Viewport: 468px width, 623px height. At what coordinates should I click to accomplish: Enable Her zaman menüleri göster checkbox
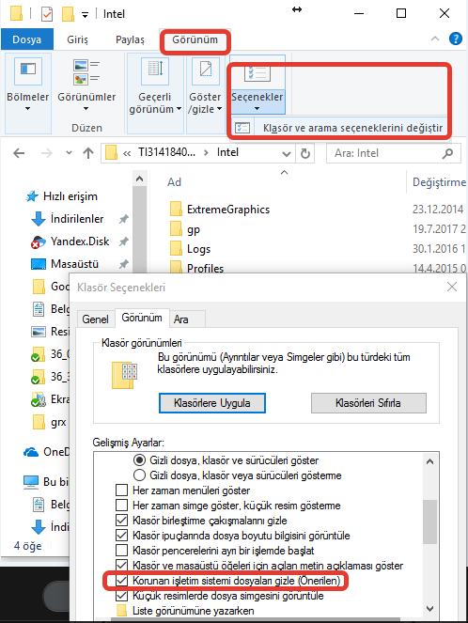pyautogui.click(x=121, y=491)
